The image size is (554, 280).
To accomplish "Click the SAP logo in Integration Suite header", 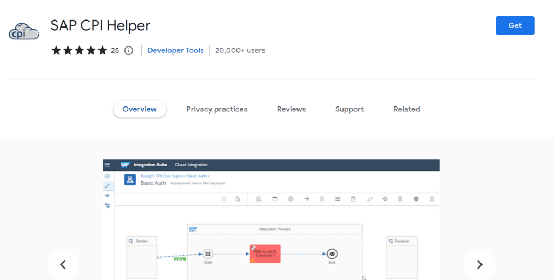I will (126, 165).
